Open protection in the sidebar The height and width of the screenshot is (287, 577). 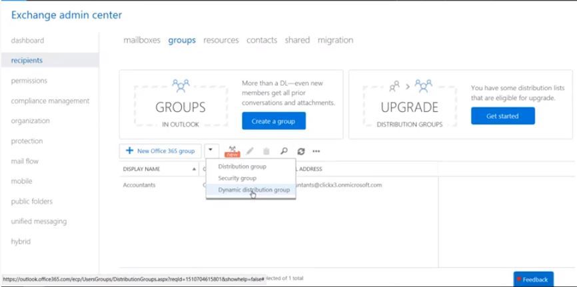[x=27, y=141]
